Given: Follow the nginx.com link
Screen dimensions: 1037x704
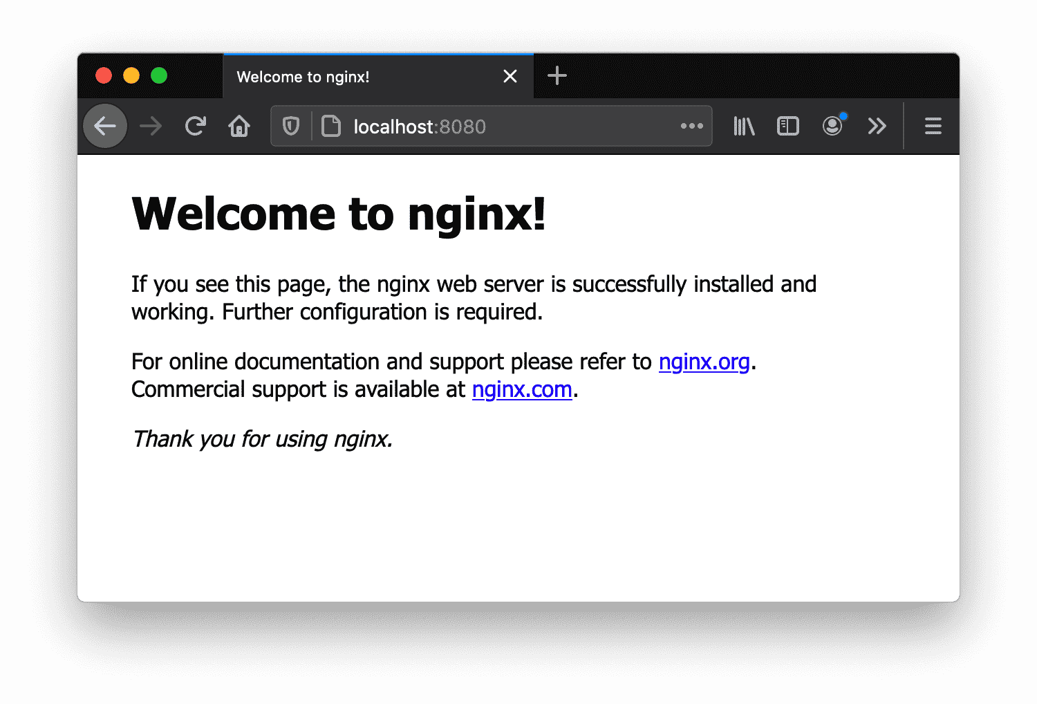Looking at the screenshot, I should pyautogui.click(x=522, y=389).
